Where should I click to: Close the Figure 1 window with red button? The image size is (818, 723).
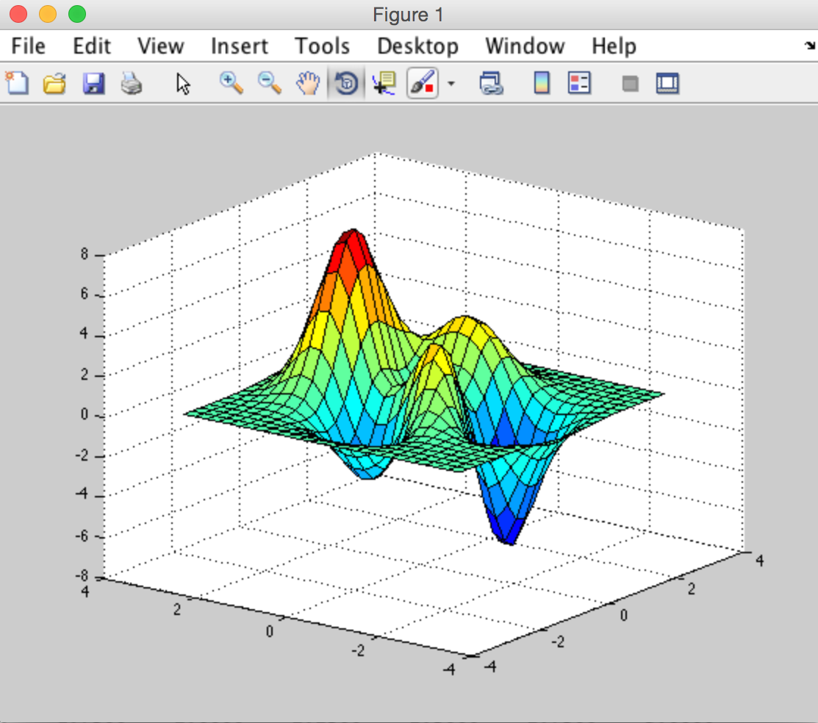coord(18,14)
